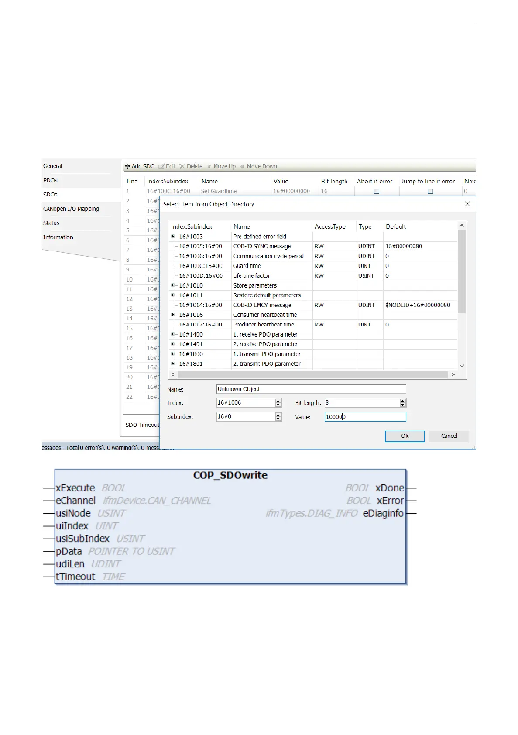The image size is (518, 735).
Task: Click the Bit length field
Action: (362, 403)
